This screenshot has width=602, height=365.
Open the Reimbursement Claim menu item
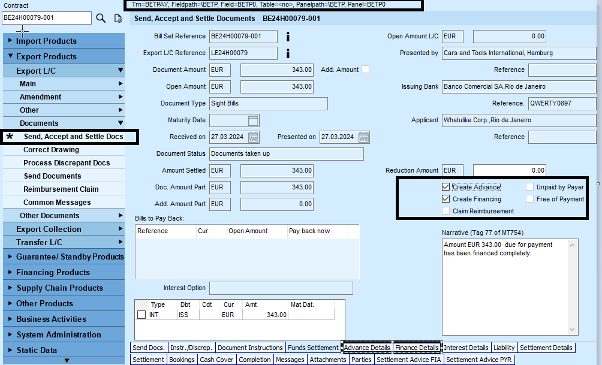tap(64, 189)
